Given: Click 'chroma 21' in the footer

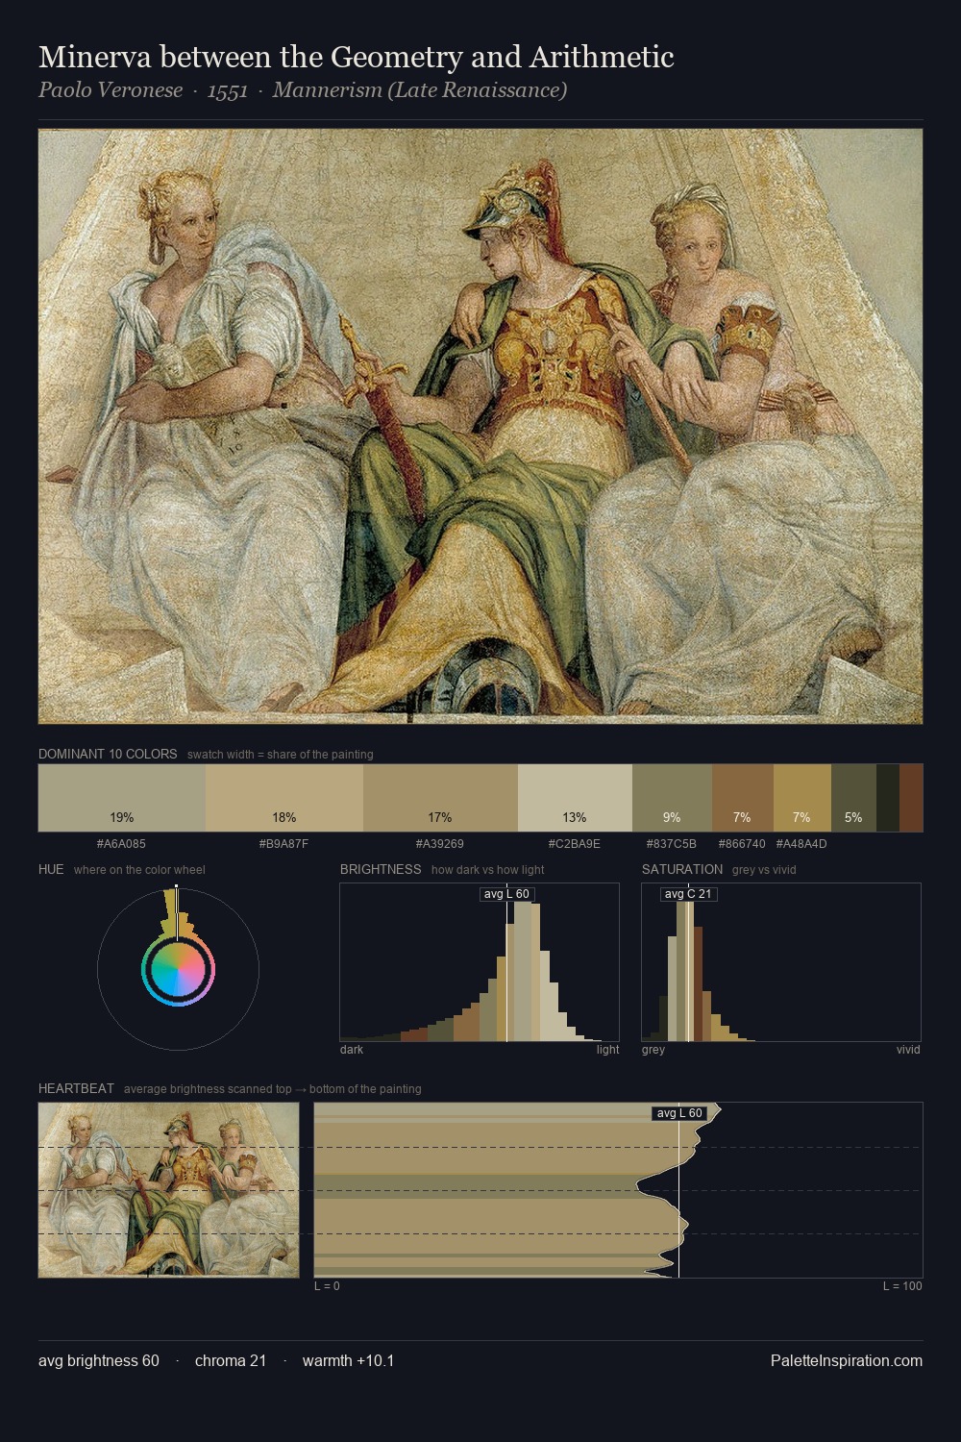Looking at the screenshot, I should click(231, 1360).
